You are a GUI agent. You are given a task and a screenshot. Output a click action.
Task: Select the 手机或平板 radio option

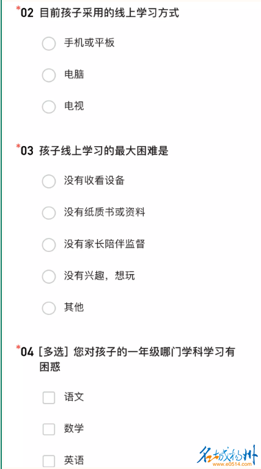49,43
